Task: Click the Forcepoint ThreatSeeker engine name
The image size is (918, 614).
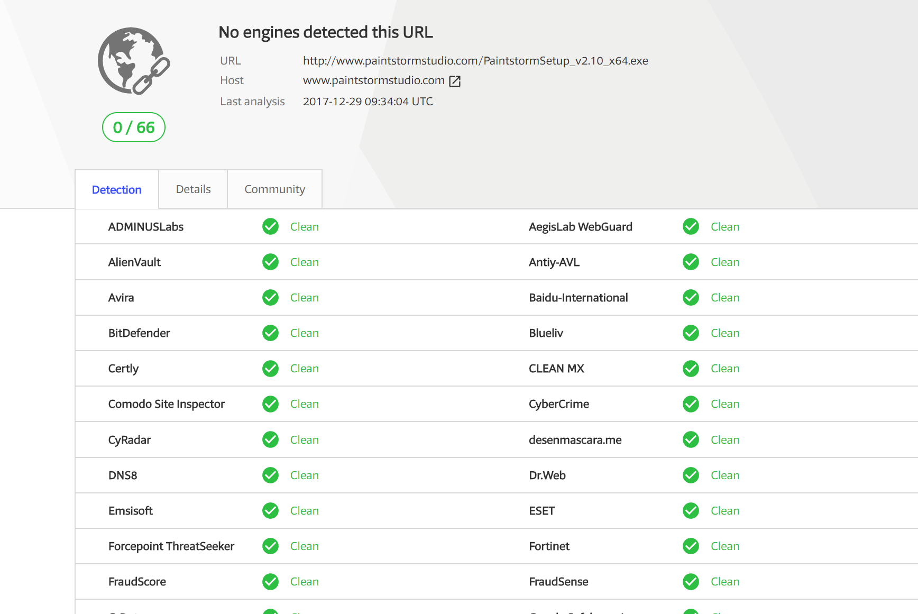Action: point(171,546)
